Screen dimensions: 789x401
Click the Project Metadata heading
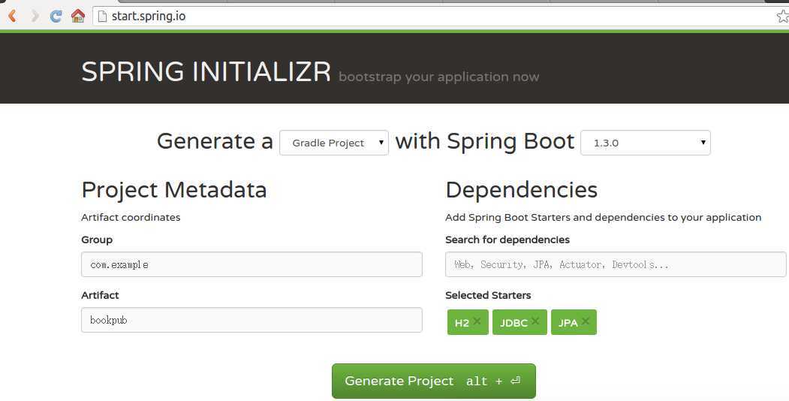pos(174,190)
